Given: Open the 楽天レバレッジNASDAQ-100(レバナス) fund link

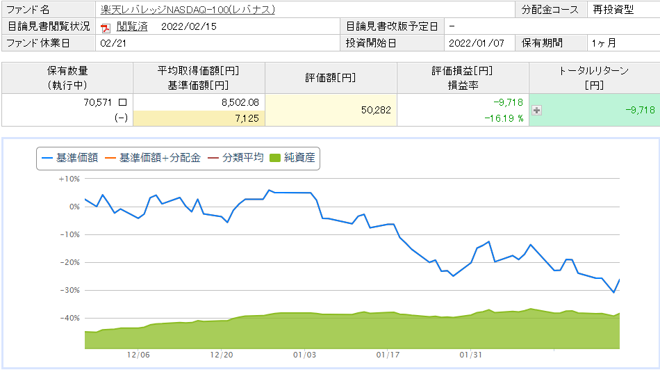Looking at the screenshot, I should 188,9.
